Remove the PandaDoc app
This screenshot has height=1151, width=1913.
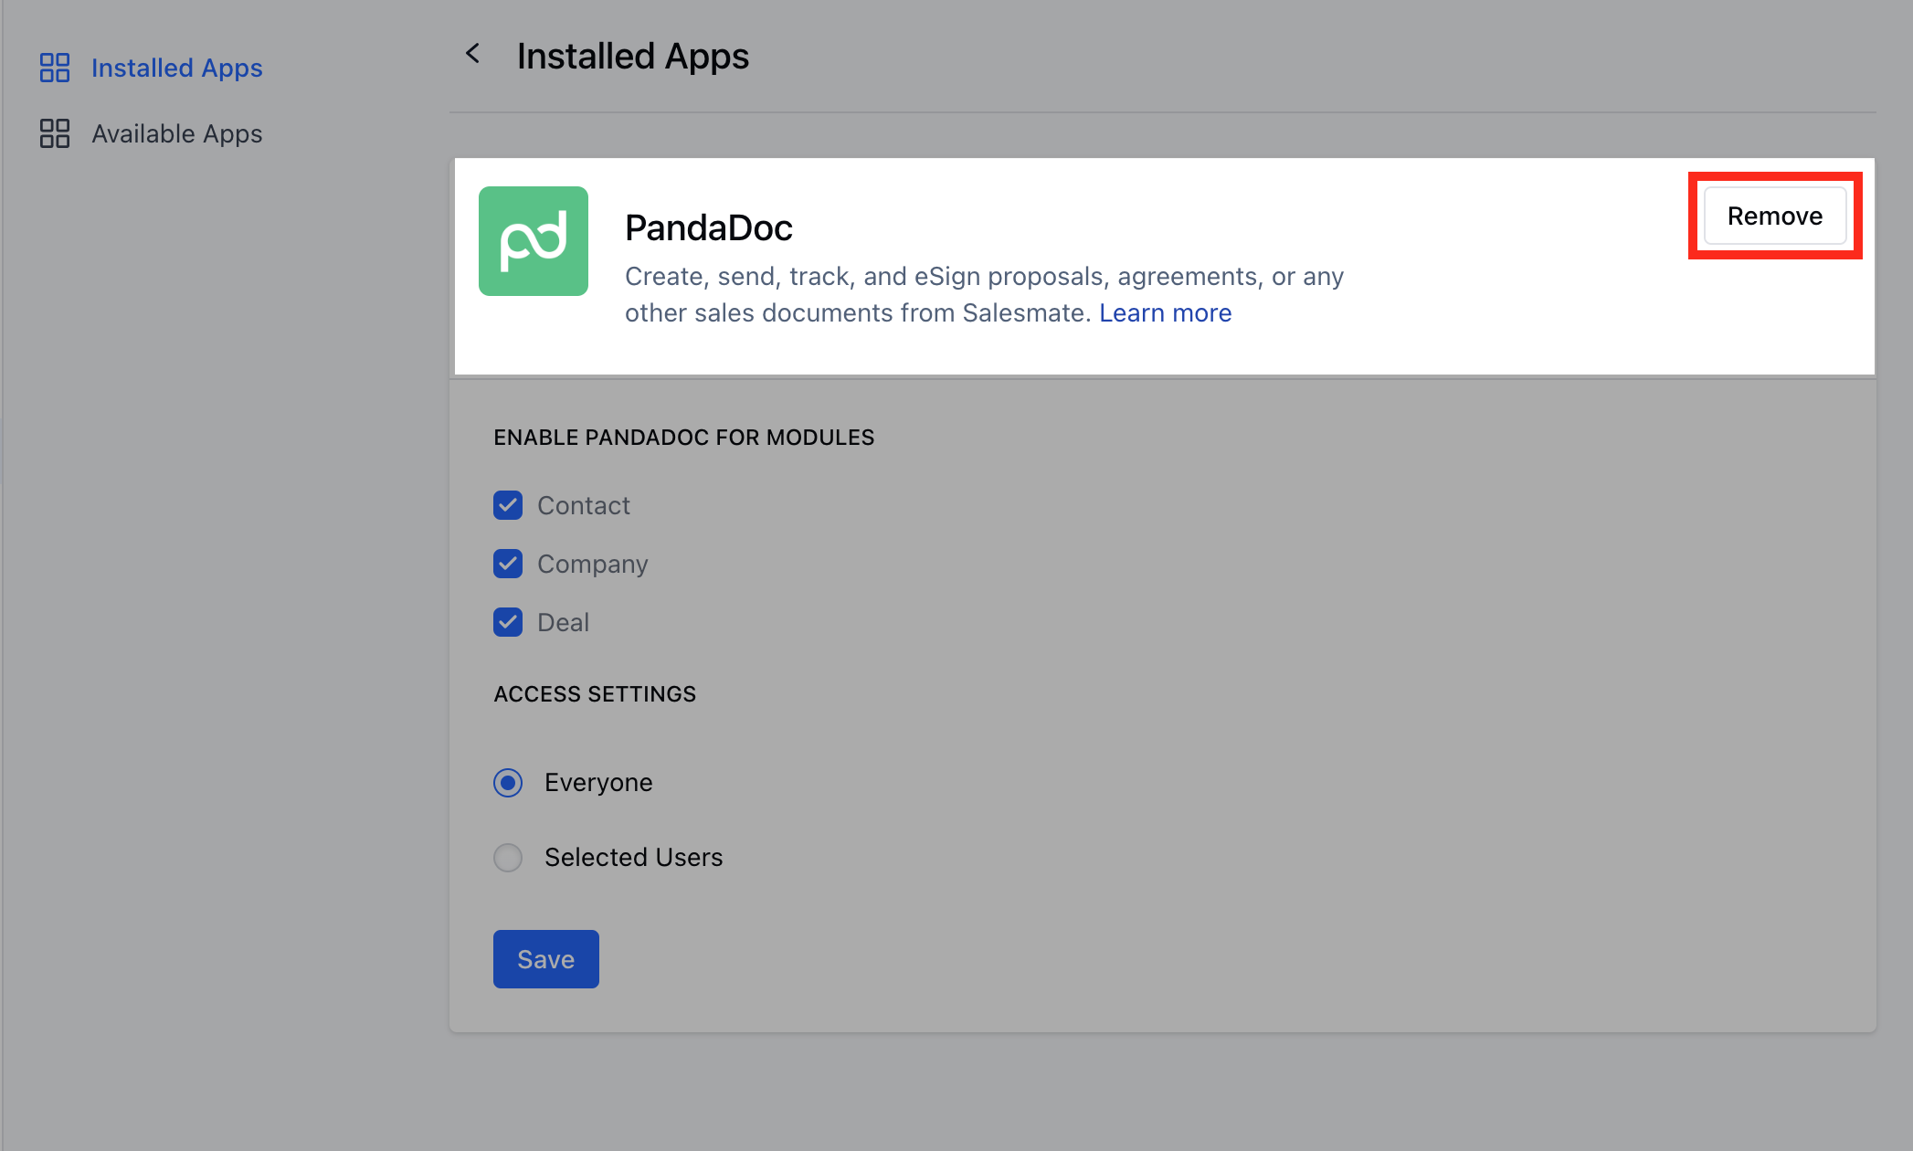1775,216
